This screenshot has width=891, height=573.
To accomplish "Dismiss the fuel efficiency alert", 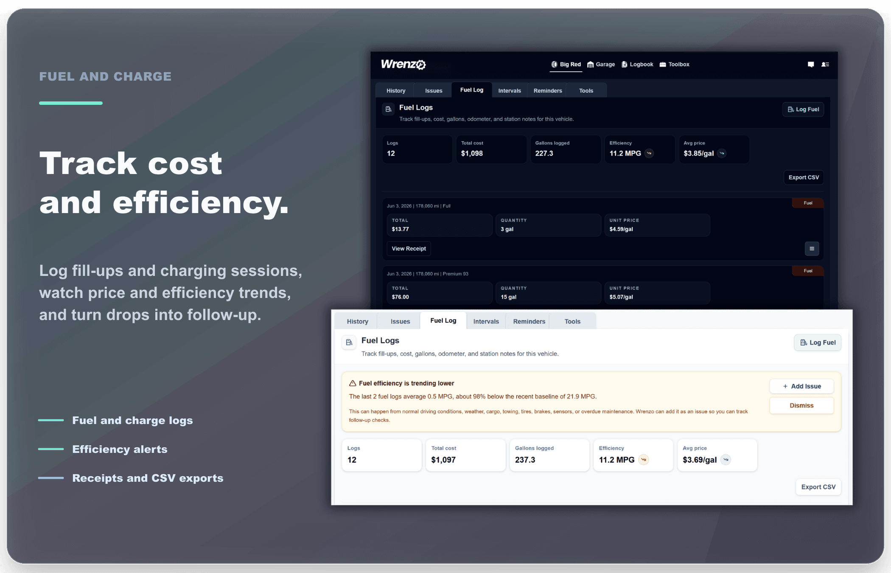I will coord(801,405).
